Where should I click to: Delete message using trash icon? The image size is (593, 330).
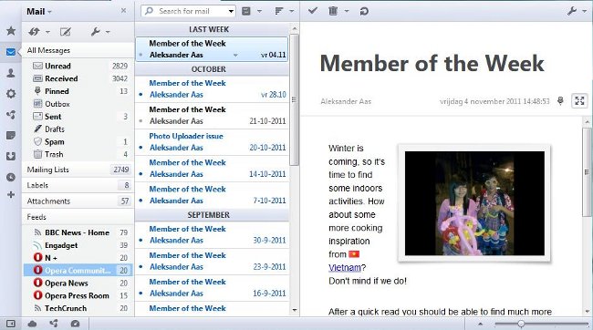click(x=333, y=11)
